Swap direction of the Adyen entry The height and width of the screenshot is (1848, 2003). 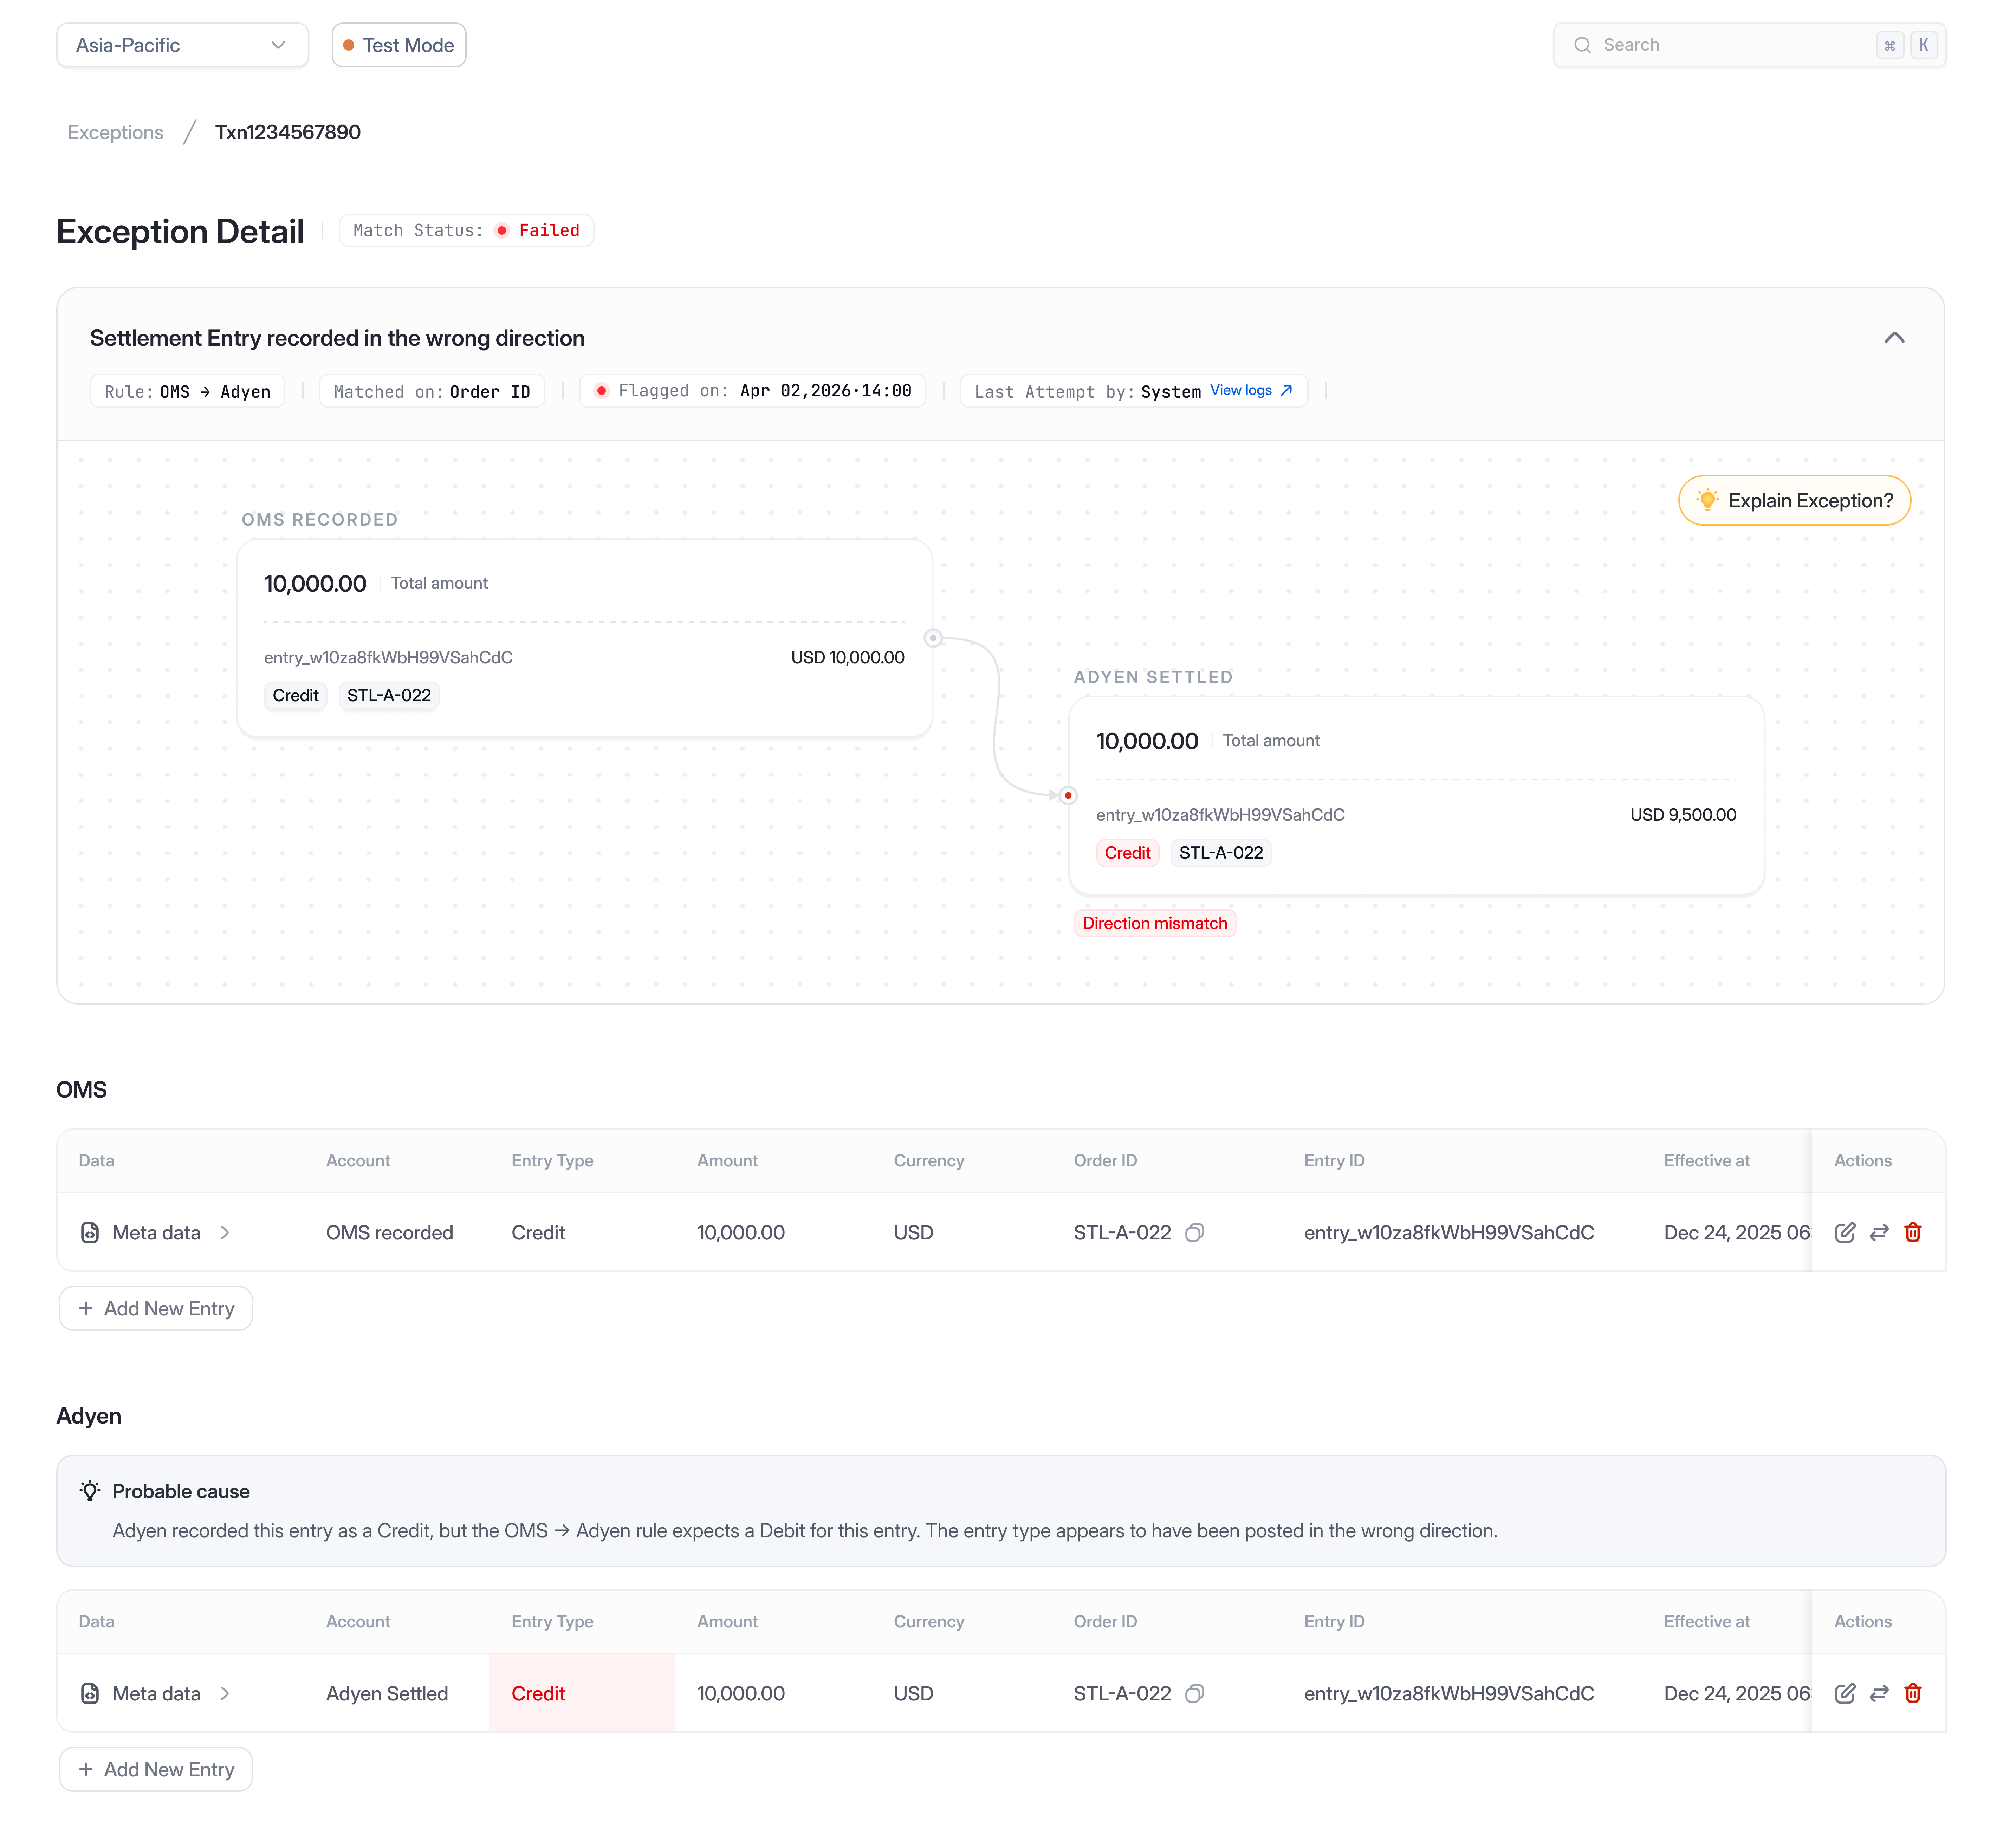[1879, 1694]
